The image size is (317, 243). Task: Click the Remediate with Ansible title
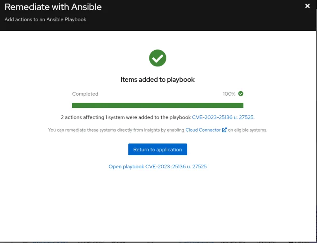53,7
